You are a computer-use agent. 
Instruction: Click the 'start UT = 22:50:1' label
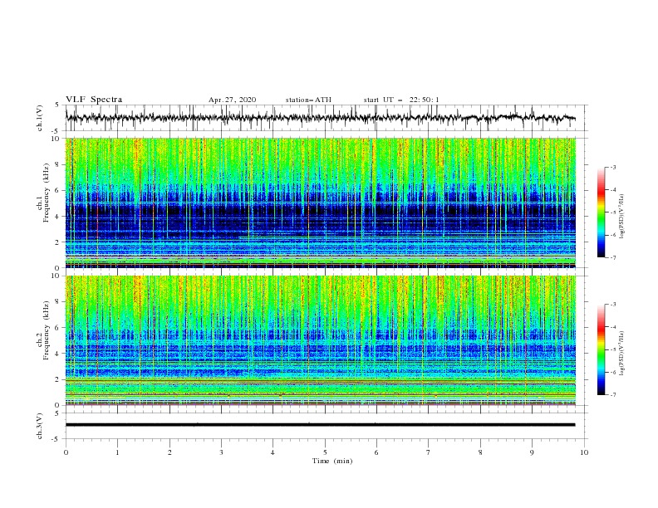(x=401, y=100)
